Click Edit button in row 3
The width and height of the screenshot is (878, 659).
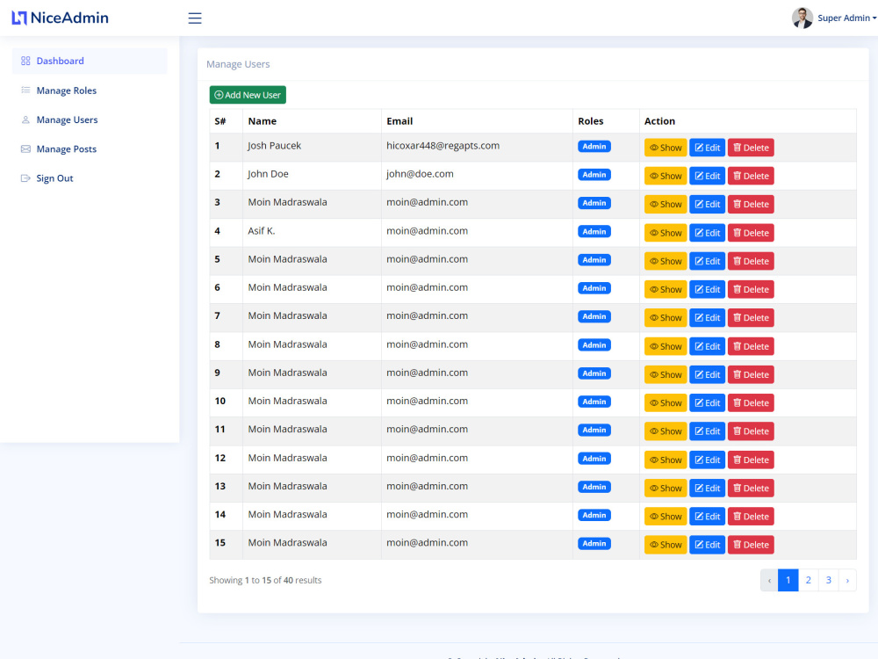pos(707,204)
